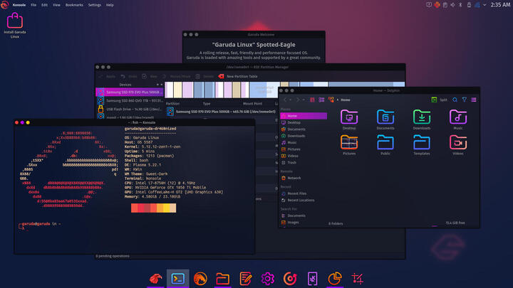Open file manager folder in dock

click(222, 279)
